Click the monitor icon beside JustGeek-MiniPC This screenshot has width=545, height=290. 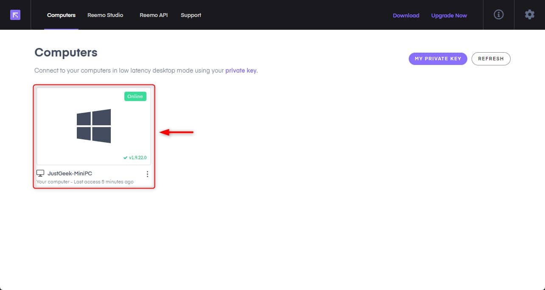coord(40,173)
